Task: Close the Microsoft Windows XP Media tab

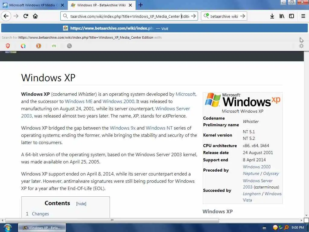Action: click(x=62, y=5)
